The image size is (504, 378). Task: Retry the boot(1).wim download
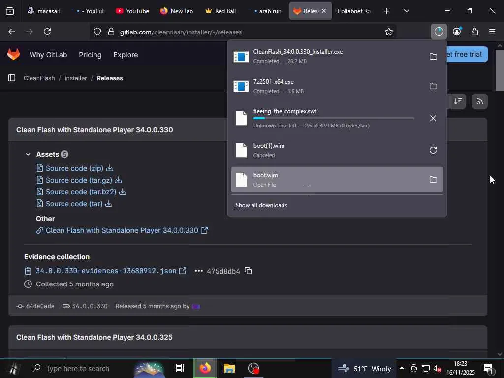[x=433, y=150]
